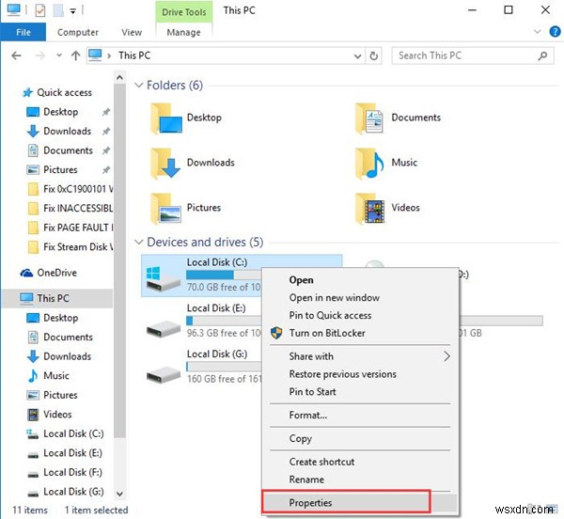Viewport: 564px width, 519px height.
Task: Open Music under This PC in sidebar
Action: point(56,375)
